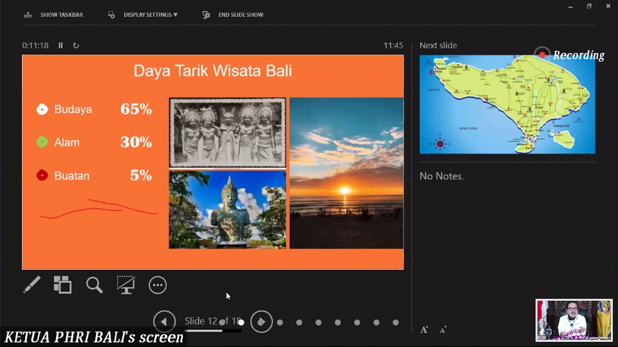Click the Next slide Bali map thumbnail

(x=507, y=104)
